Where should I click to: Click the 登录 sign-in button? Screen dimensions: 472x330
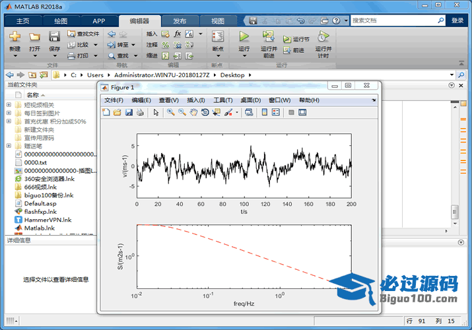(457, 20)
